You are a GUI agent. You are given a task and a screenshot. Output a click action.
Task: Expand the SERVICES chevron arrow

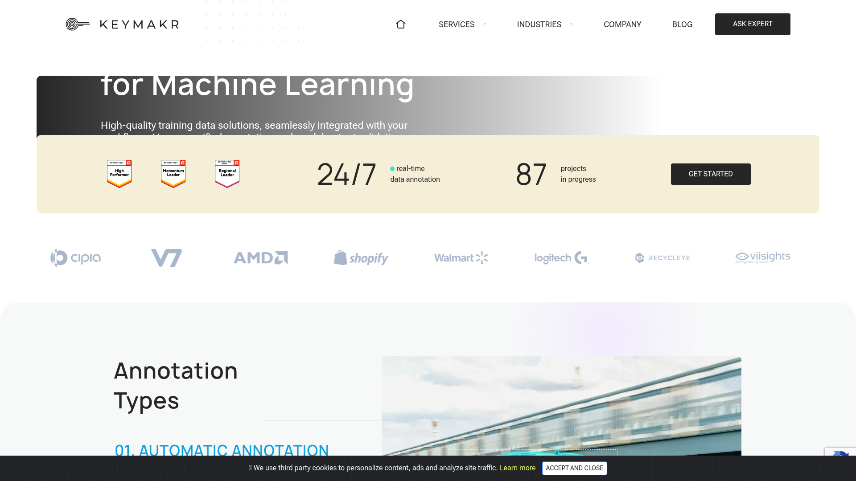pyautogui.click(x=485, y=24)
